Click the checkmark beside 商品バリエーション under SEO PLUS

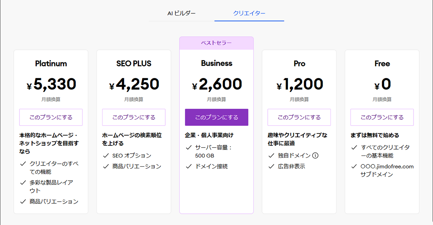(x=106, y=166)
